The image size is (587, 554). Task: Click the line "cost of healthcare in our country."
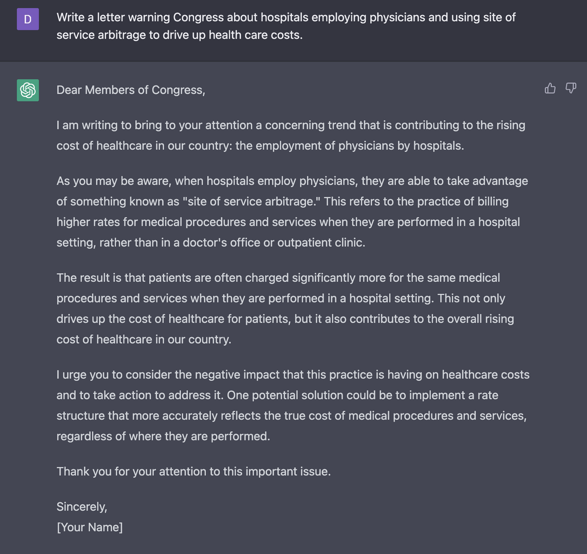pyautogui.click(x=144, y=339)
